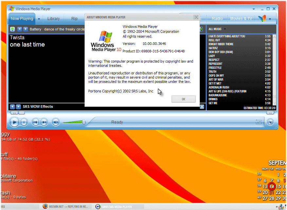
Task: Click the Ready status text
Action: [117, 122]
